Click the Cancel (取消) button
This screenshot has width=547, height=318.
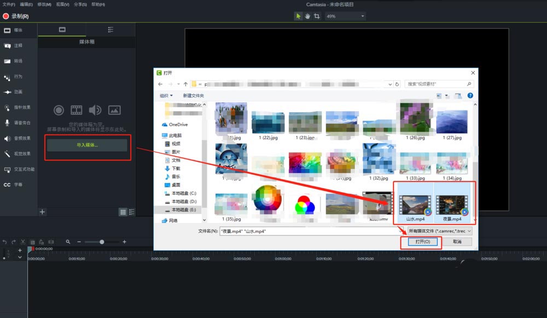[457, 242]
